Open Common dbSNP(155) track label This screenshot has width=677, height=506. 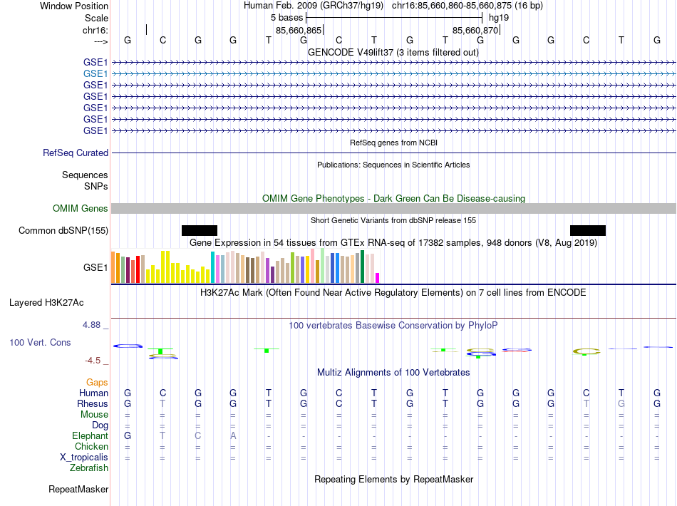(x=63, y=230)
